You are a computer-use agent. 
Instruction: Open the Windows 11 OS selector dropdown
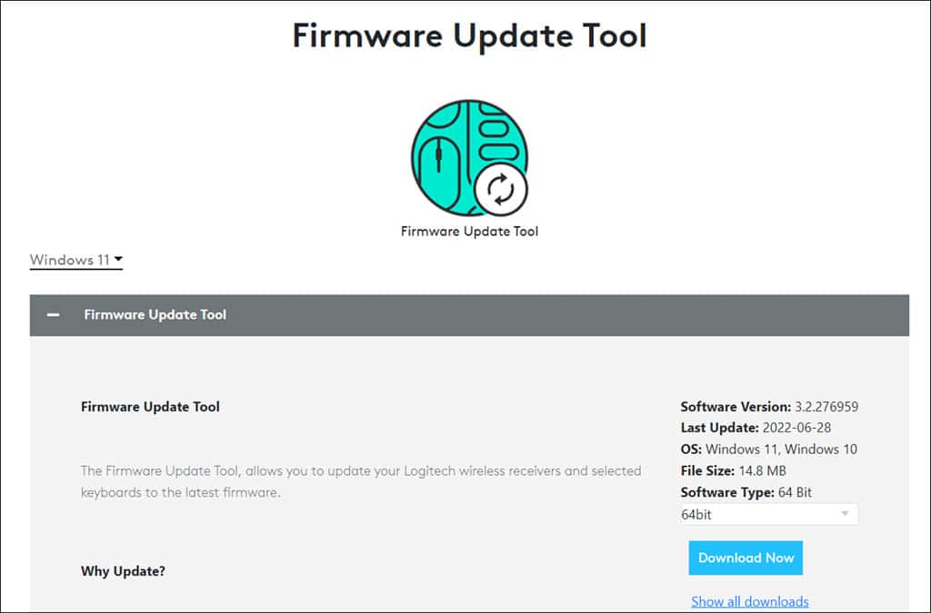click(76, 260)
